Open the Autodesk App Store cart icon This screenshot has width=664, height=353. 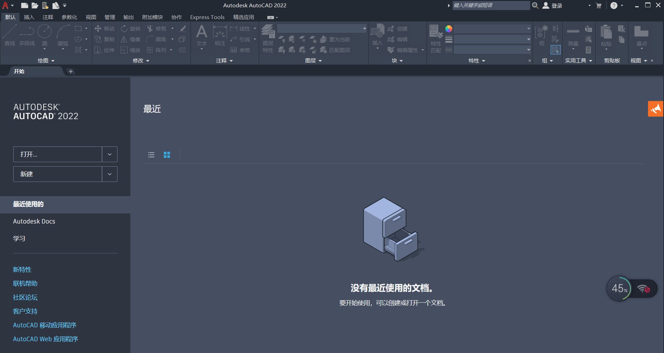point(599,6)
